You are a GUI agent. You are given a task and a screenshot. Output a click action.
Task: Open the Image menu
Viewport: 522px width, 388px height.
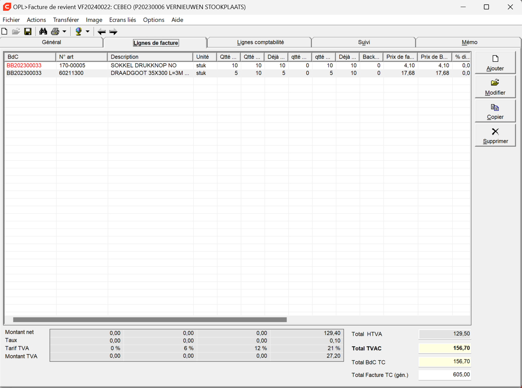94,20
